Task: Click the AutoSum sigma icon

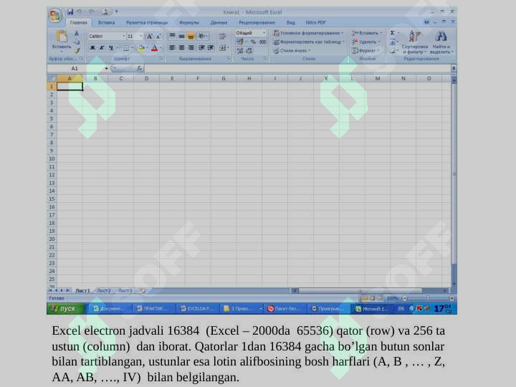Action: [393, 33]
